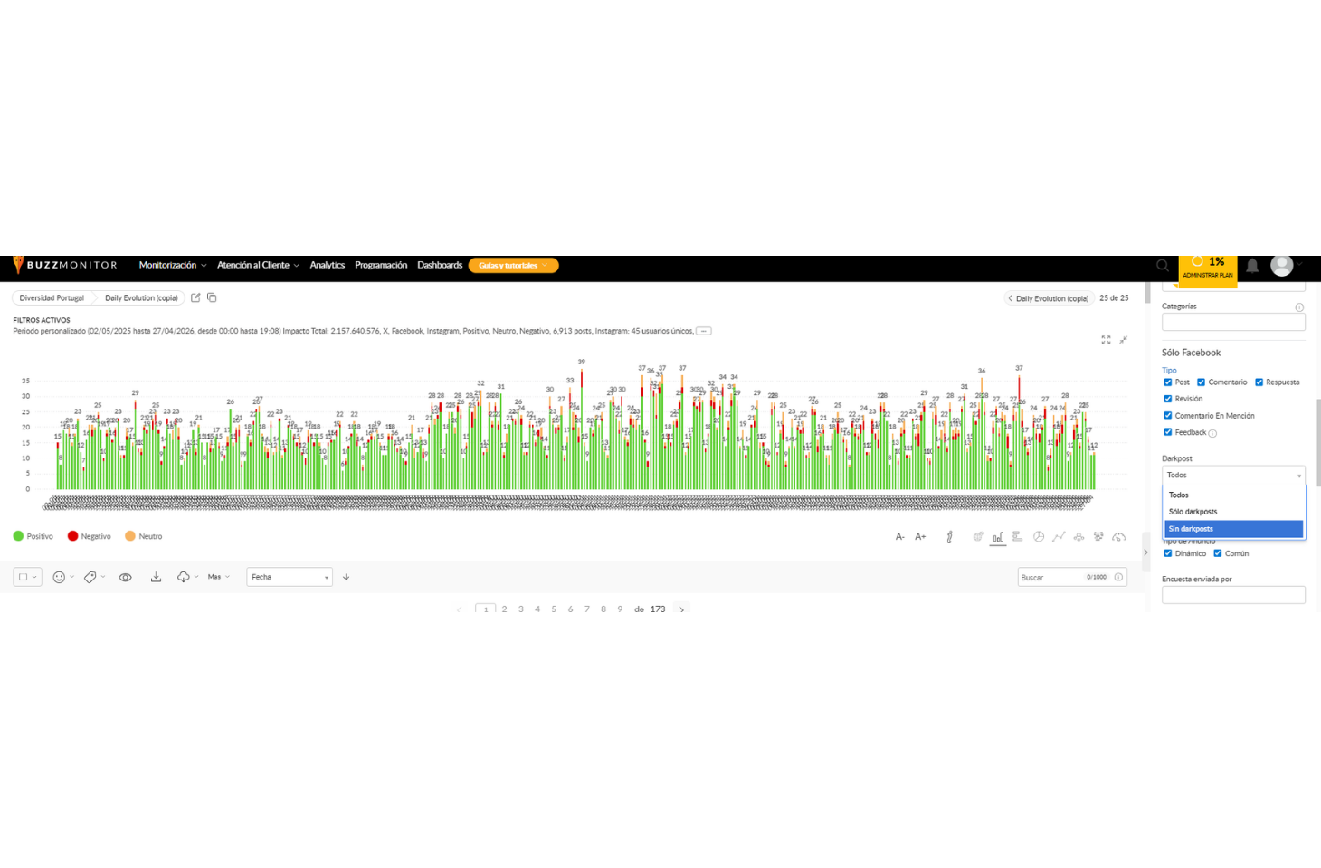Image resolution: width=1321 pixels, height=868 pixels.
Task: Uncheck the Comentario checkbox
Action: [x=1202, y=382]
